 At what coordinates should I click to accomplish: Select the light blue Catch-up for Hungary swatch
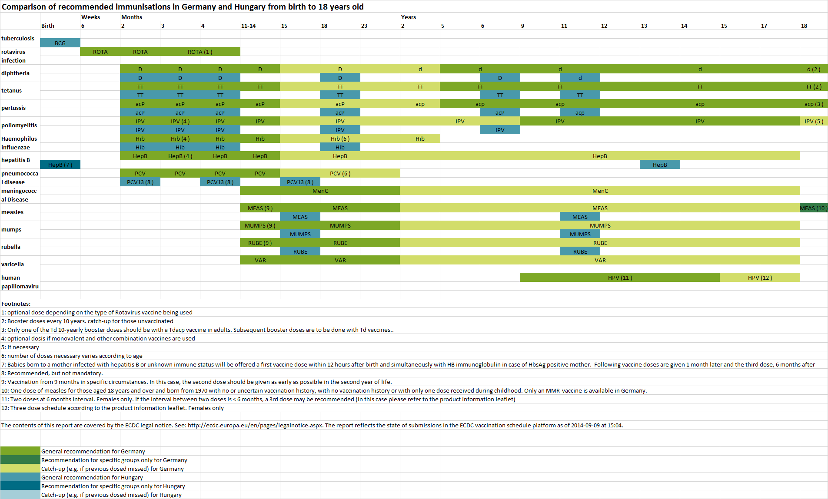pos(20,495)
